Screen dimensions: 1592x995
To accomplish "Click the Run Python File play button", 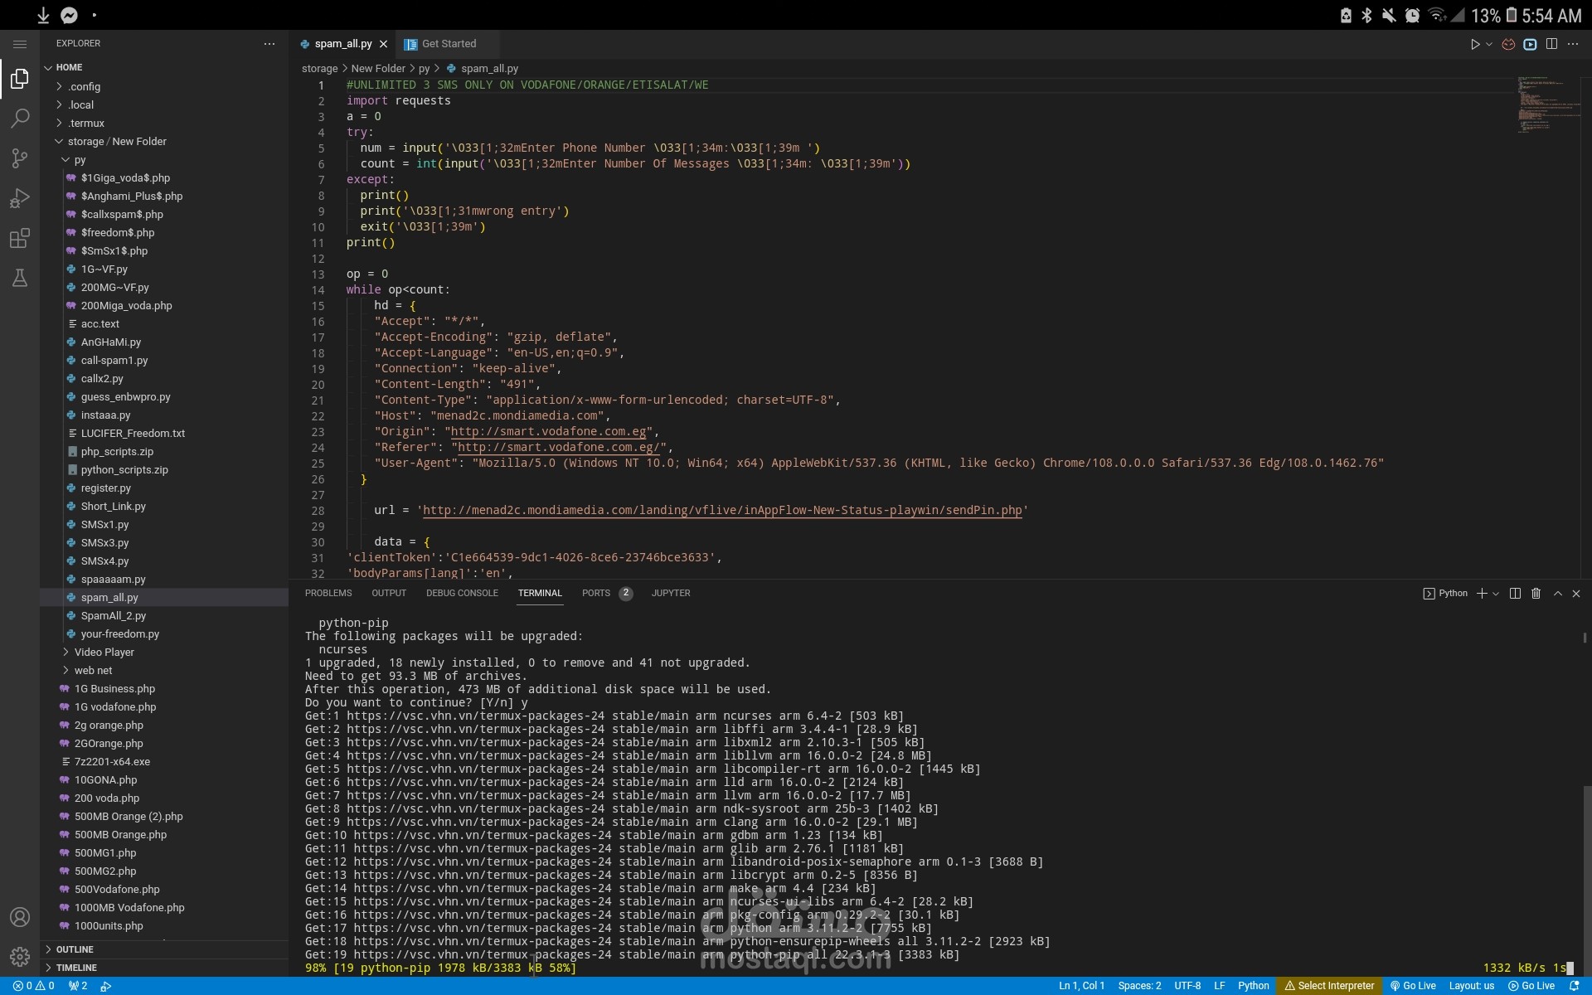I will point(1475,44).
